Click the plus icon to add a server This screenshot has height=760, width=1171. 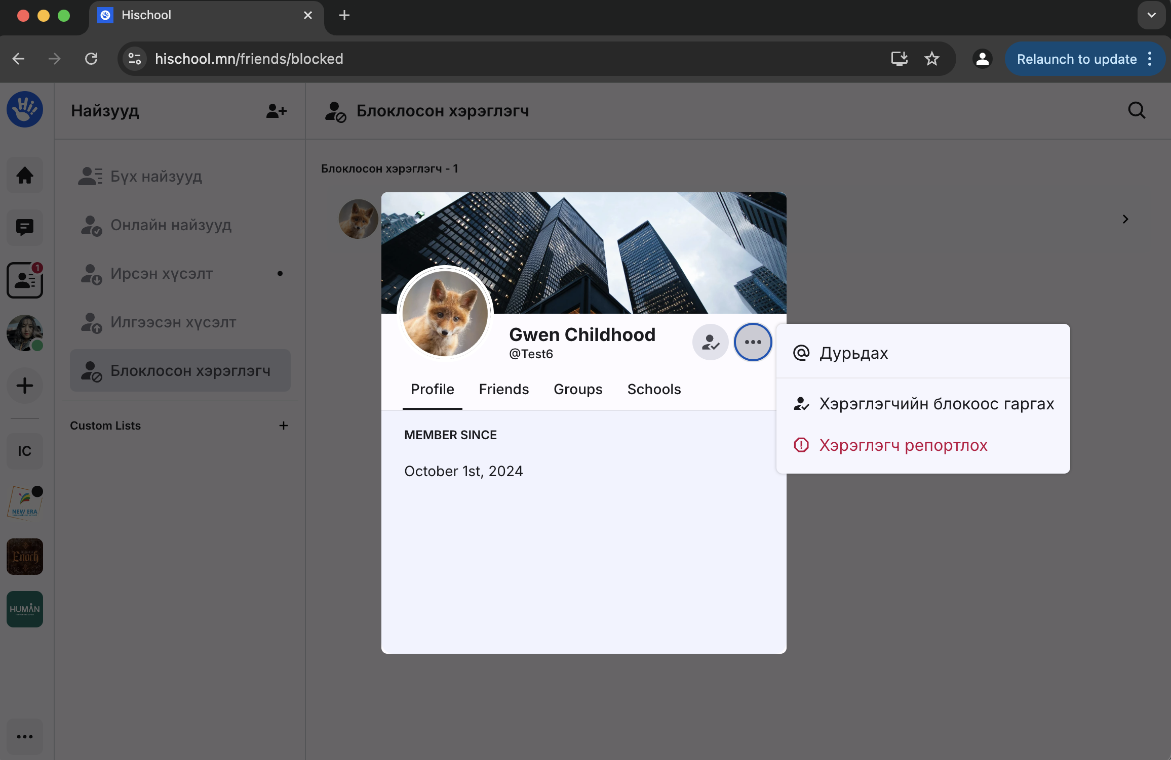click(x=25, y=386)
